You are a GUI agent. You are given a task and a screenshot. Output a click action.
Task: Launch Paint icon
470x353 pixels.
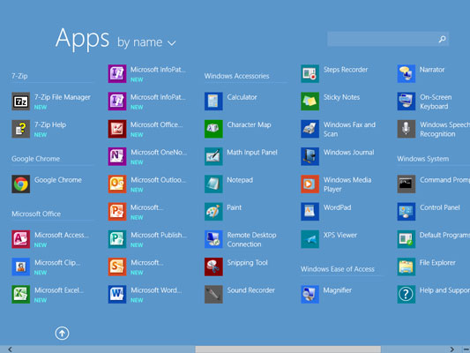click(213, 212)
